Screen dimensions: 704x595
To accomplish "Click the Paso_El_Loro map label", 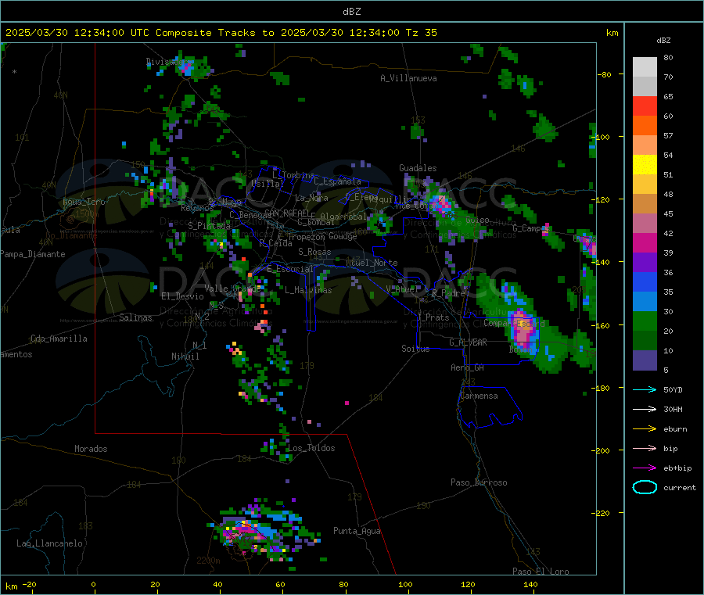I will 541,572.
